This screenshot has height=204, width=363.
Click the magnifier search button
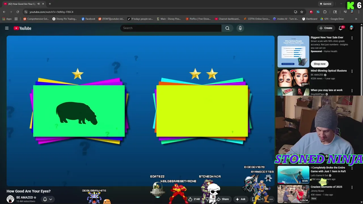227,28
